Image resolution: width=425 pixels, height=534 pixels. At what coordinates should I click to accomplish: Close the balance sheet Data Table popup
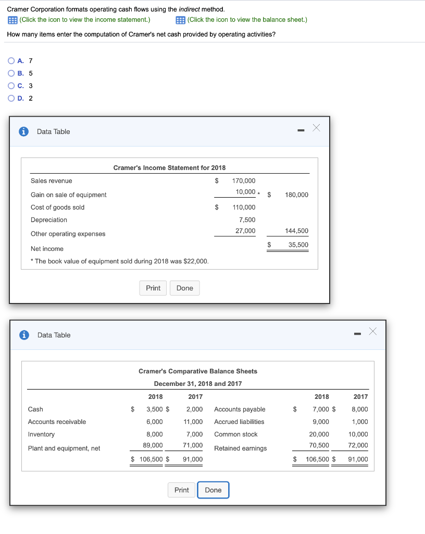[372, 330]
